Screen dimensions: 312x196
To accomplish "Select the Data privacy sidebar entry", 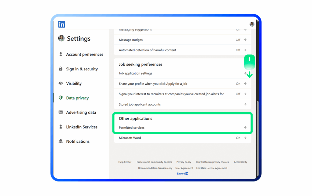I will coord(78,98).
